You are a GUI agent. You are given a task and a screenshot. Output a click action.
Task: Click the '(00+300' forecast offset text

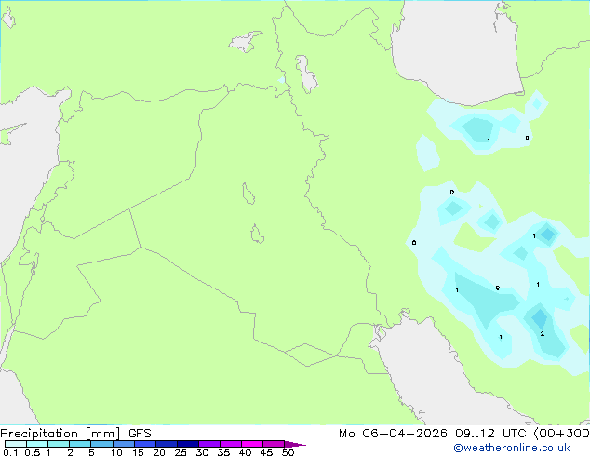click(561, 434)
